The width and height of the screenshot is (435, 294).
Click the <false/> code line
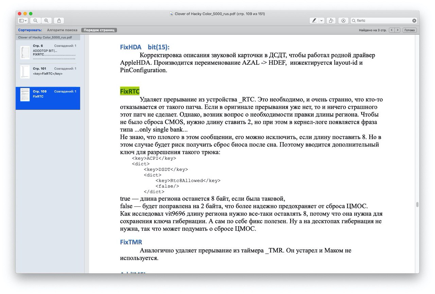point(167,186)
